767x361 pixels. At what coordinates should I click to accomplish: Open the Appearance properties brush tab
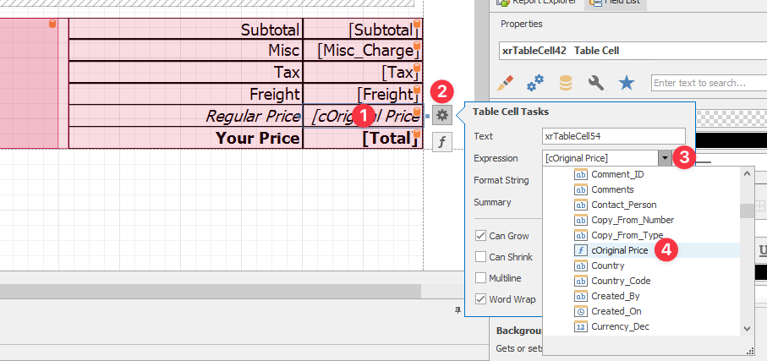506,83
